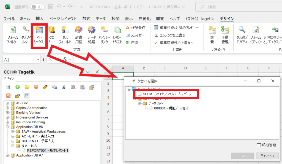Open the 数式 (Formulas) ribbon tab

(86, 19)
